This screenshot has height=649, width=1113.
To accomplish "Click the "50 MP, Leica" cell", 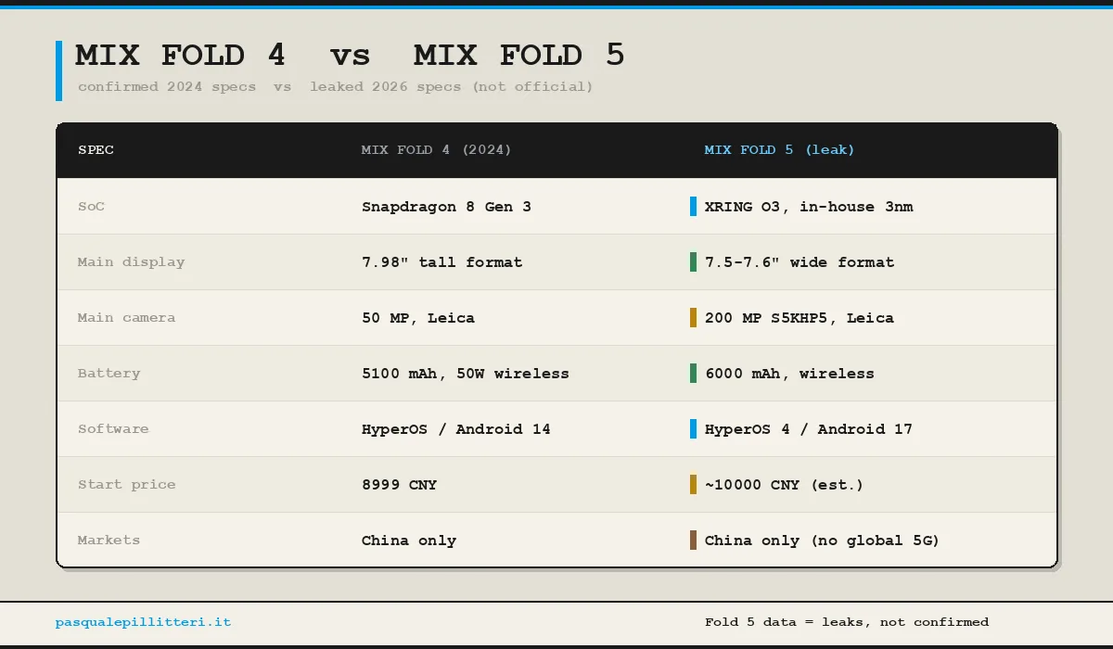I will pyautogui.click(x=417, y=317).
